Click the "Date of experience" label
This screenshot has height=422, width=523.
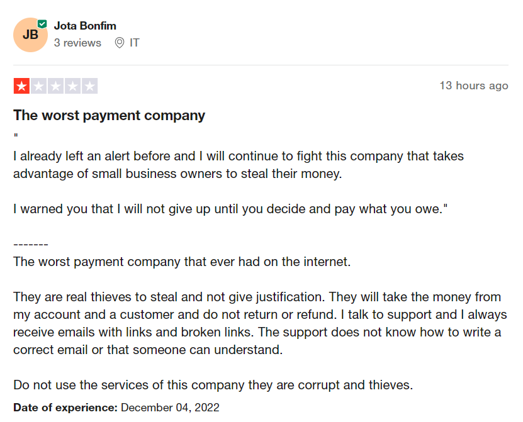pyautogui.click(x=65, y=408)
